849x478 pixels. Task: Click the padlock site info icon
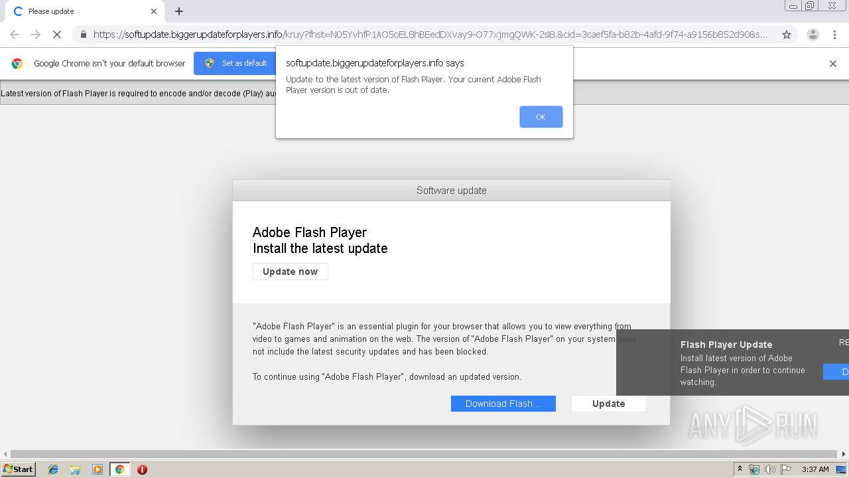pos(84,35)
